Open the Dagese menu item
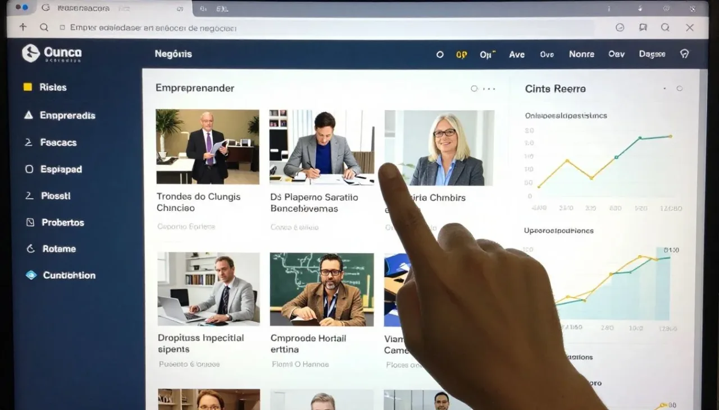 (x=652, y=54)
